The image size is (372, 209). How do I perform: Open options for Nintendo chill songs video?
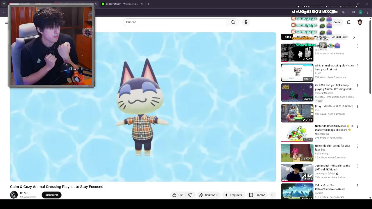click(357, 146)
